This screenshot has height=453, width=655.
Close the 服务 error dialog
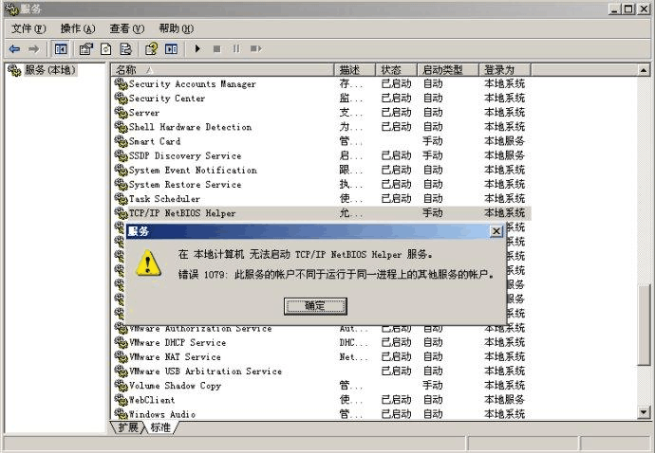[x=496, y=231]
